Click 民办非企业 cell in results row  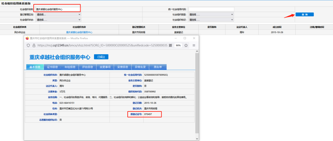20,32
